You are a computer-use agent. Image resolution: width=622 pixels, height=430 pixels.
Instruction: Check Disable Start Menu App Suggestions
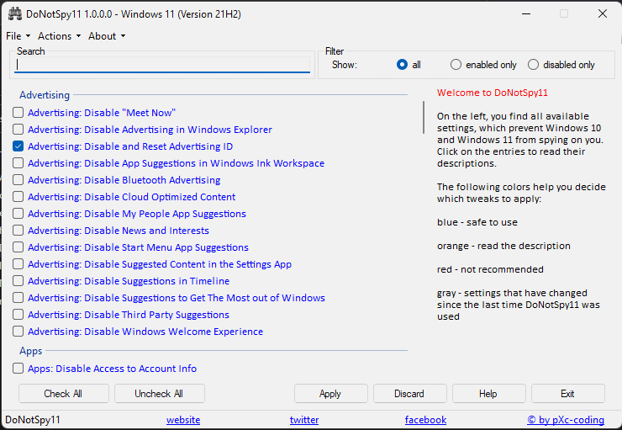(18, 247)
